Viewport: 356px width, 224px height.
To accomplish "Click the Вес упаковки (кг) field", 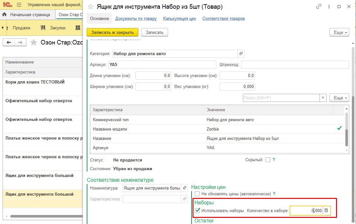I will tap(237, 86).
